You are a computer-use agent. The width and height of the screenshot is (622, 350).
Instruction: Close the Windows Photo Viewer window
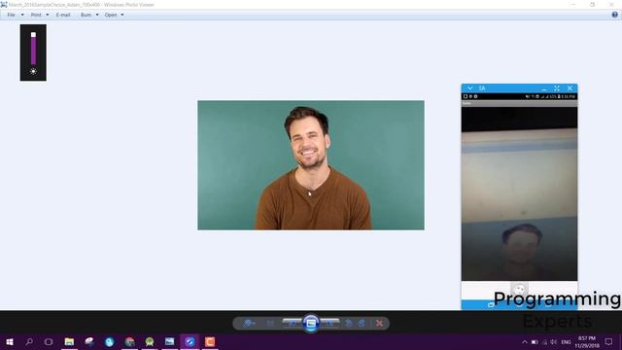[x=611, y=4]
